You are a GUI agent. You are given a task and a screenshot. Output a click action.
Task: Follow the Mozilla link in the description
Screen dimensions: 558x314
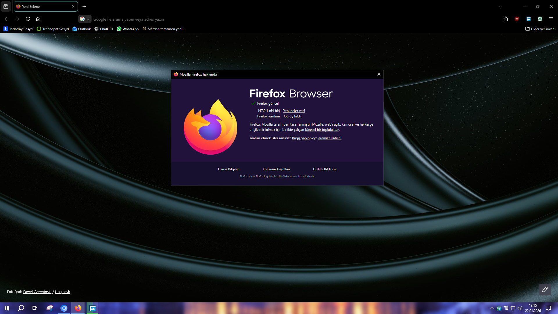(267, 124)
